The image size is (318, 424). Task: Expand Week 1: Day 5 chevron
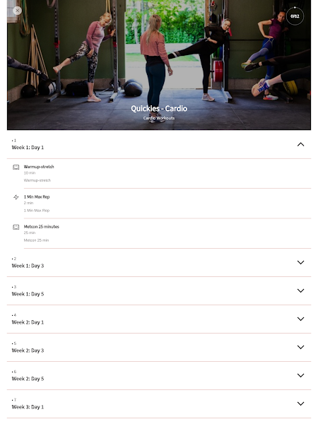301,290
